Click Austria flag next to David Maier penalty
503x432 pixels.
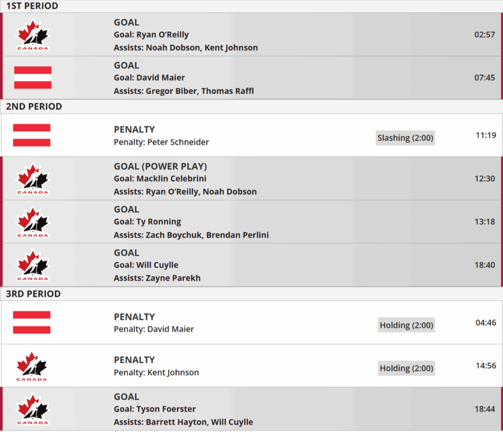32,323
